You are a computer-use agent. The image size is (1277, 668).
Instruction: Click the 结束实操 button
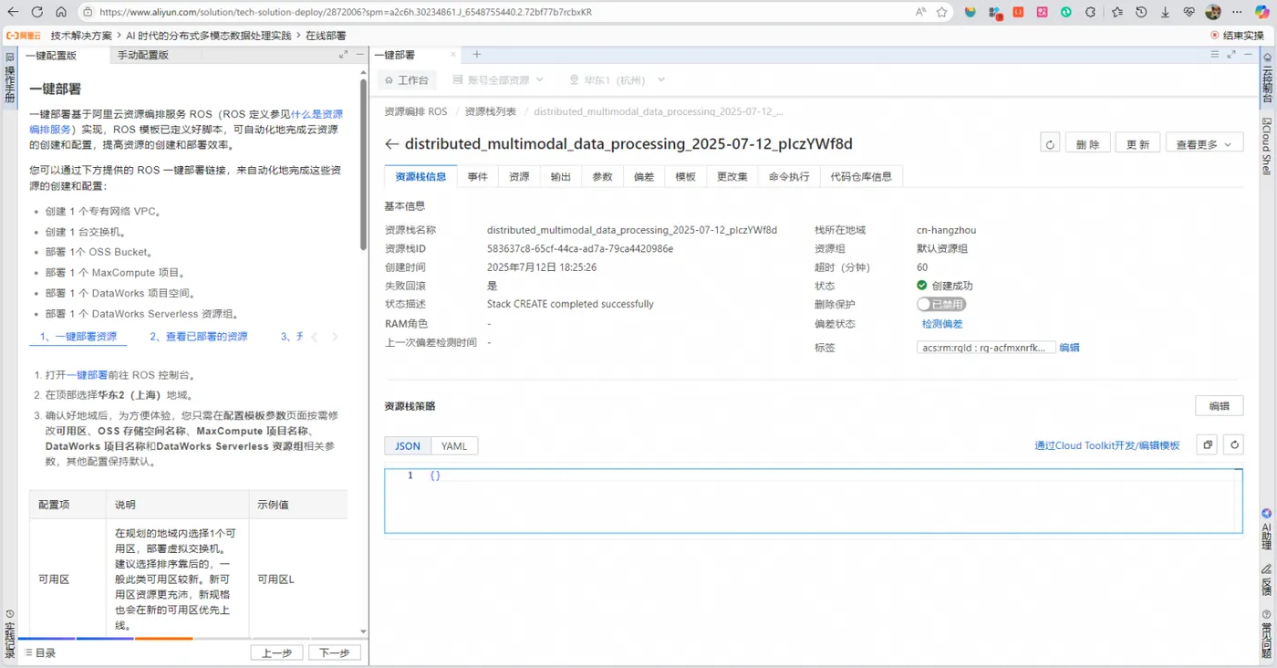(x=1238, y=35)
